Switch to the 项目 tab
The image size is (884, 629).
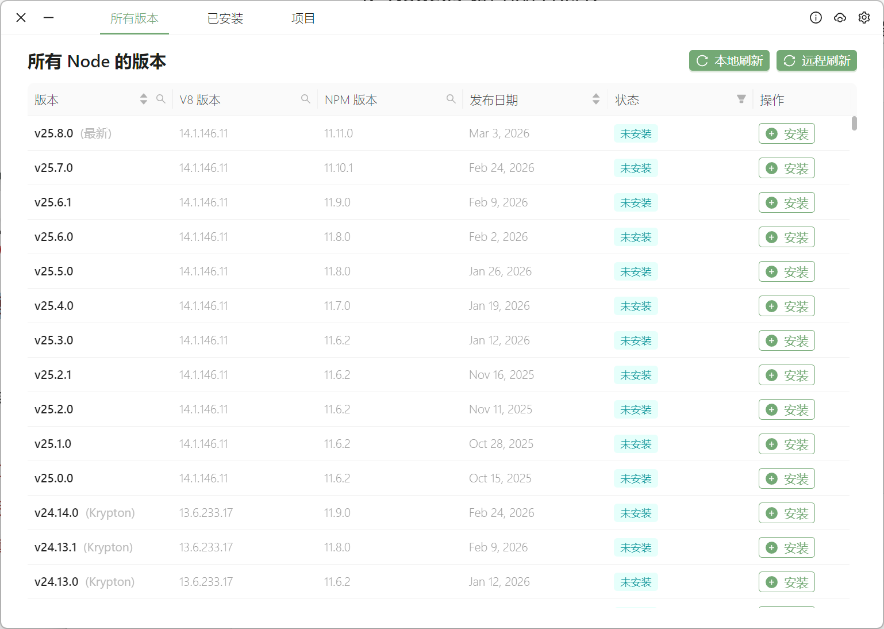click(x=303, y=18)
